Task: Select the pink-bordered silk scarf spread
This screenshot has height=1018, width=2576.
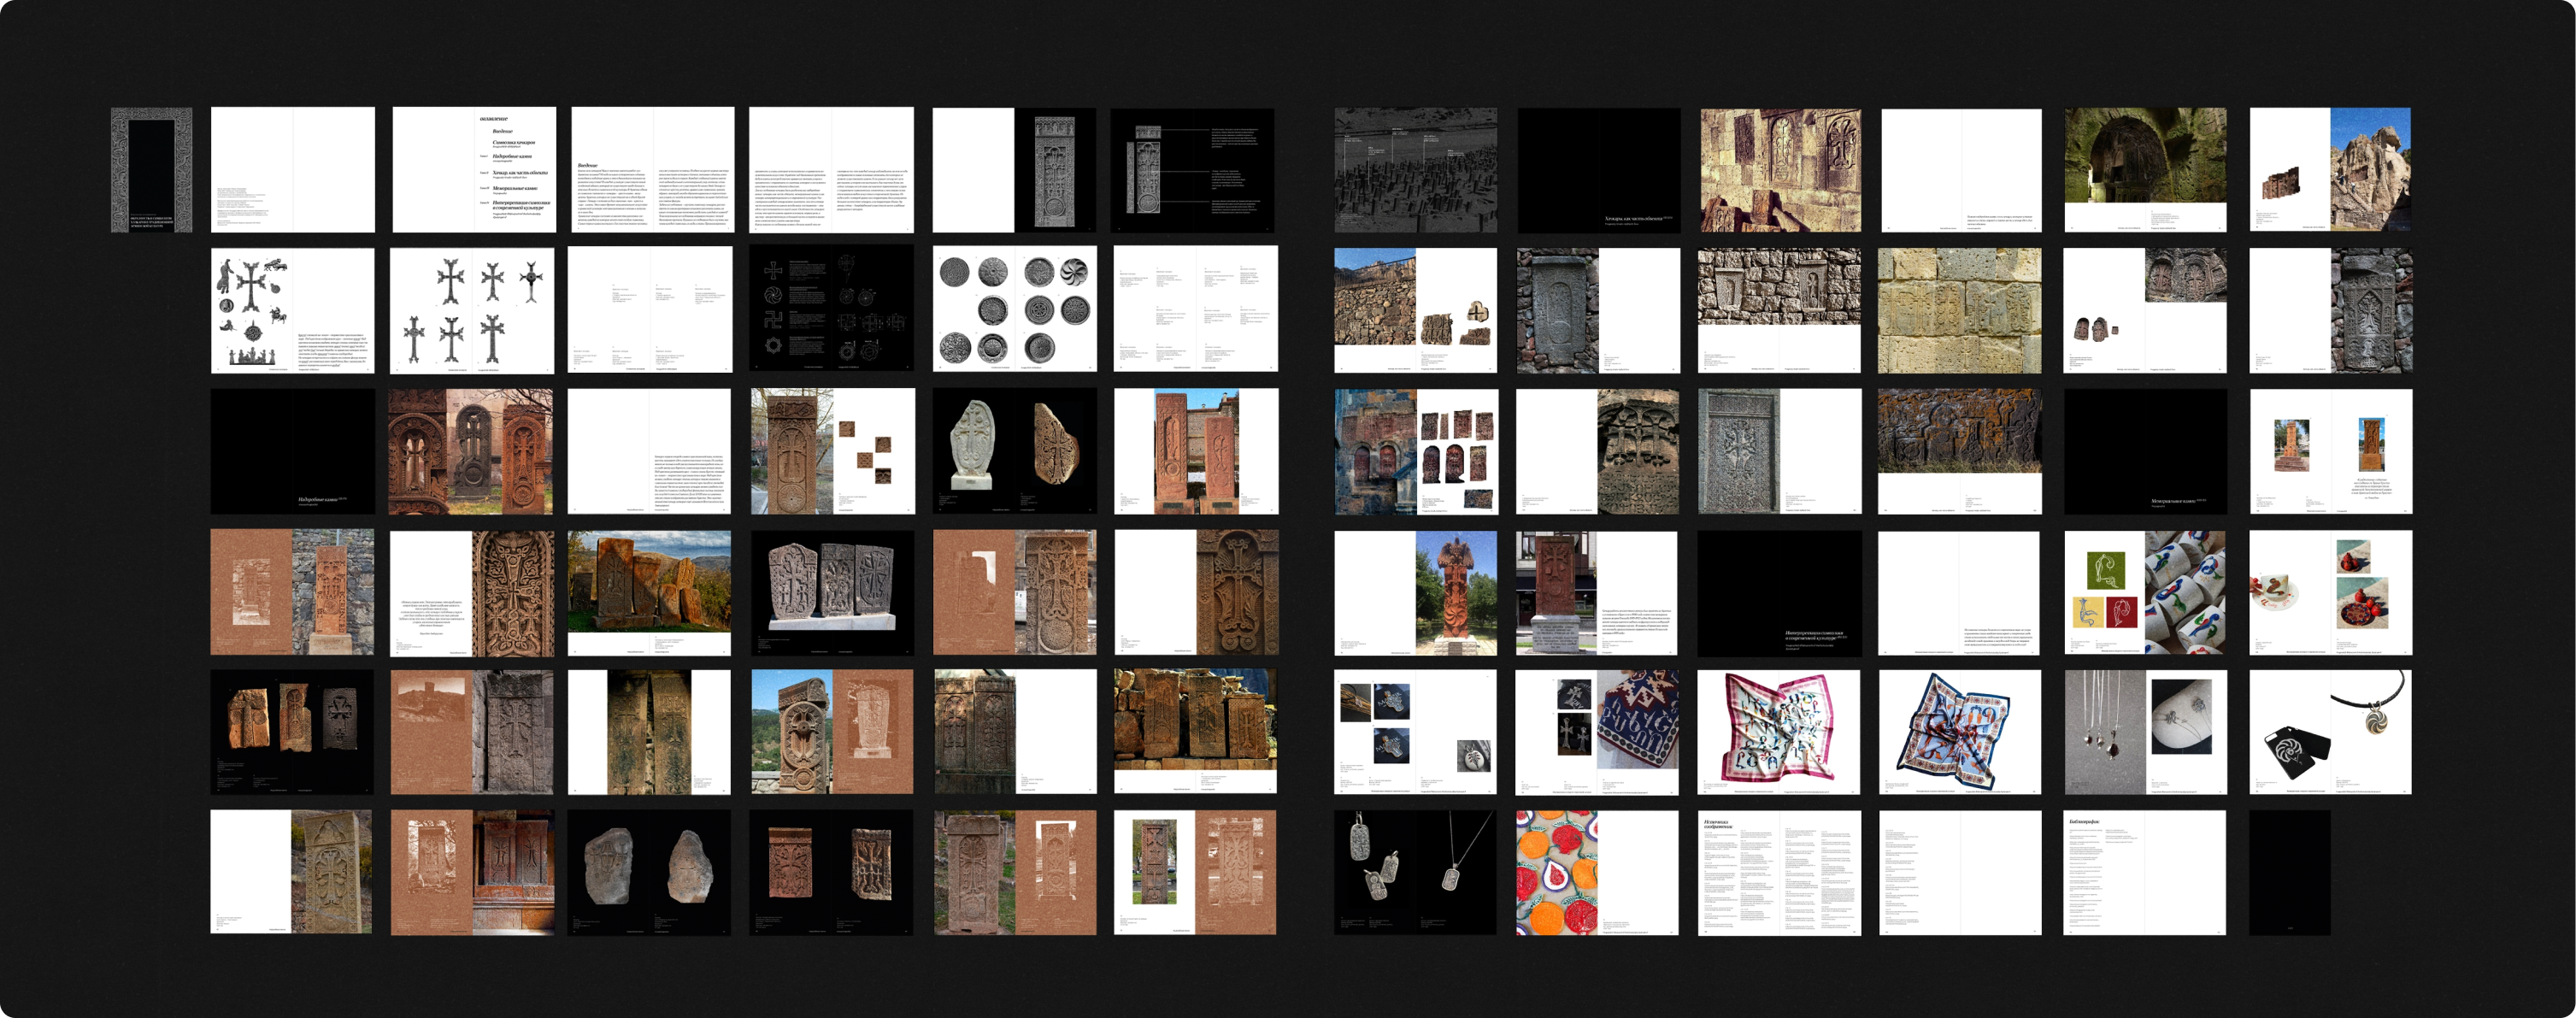Action: point(1779,732)
